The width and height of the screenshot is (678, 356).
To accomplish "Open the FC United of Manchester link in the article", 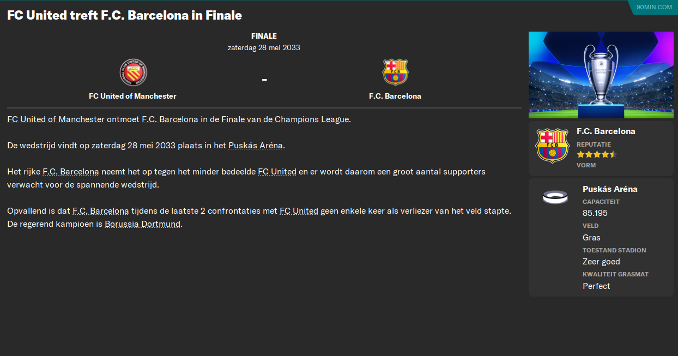I will [x=55, y=119].
